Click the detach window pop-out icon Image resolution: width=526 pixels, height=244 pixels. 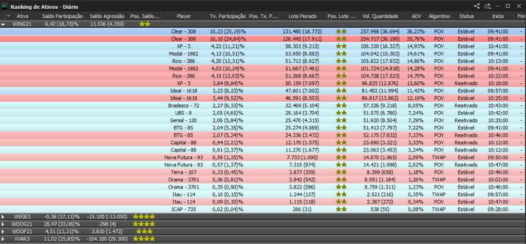[487, 6]
